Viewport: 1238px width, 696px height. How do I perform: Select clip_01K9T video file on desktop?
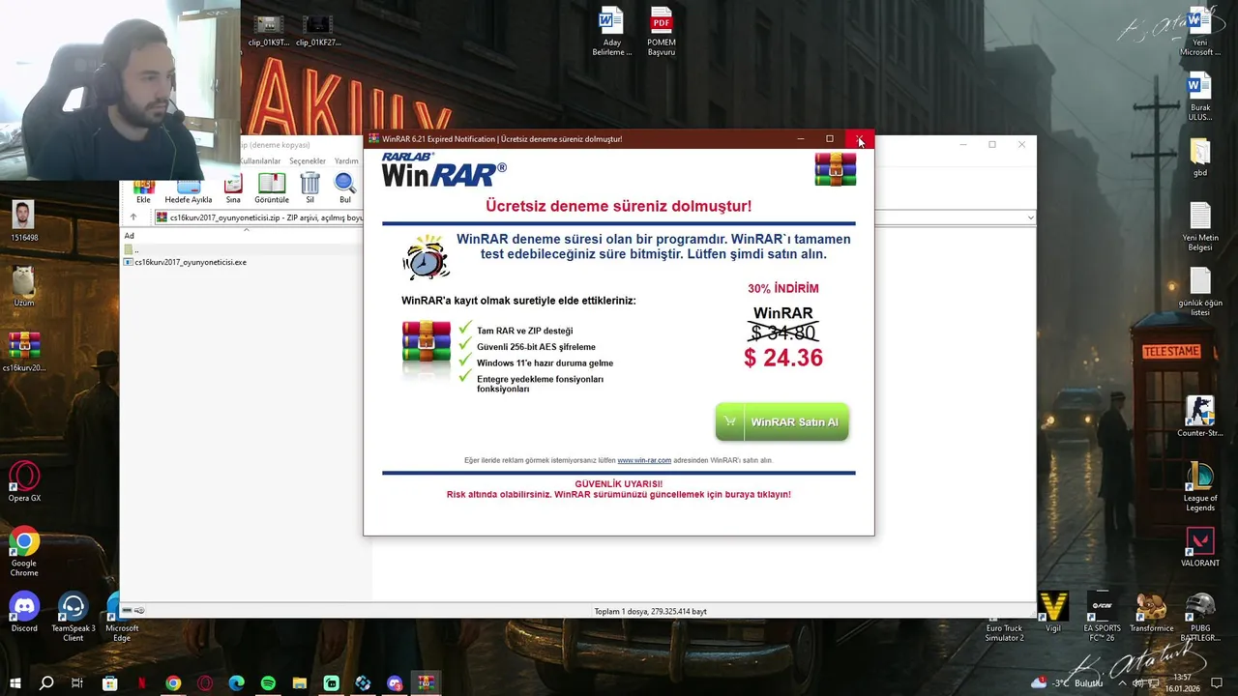268,31
